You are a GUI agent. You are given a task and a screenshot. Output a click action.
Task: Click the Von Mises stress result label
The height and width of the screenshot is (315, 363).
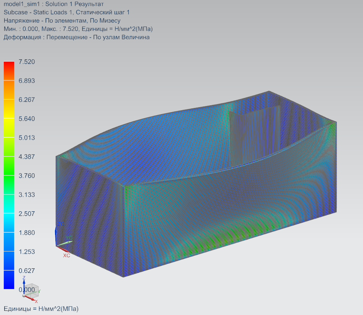[x=62, y=21]
